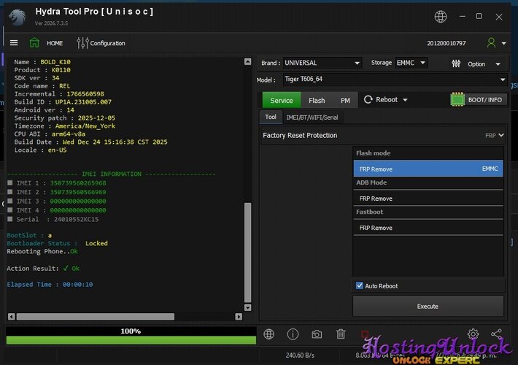The width and height of the screenshot is (518, 365).
Task: Select the IMEI/BT/WIFI/Serial sub-tab
Action: (312, 118)
